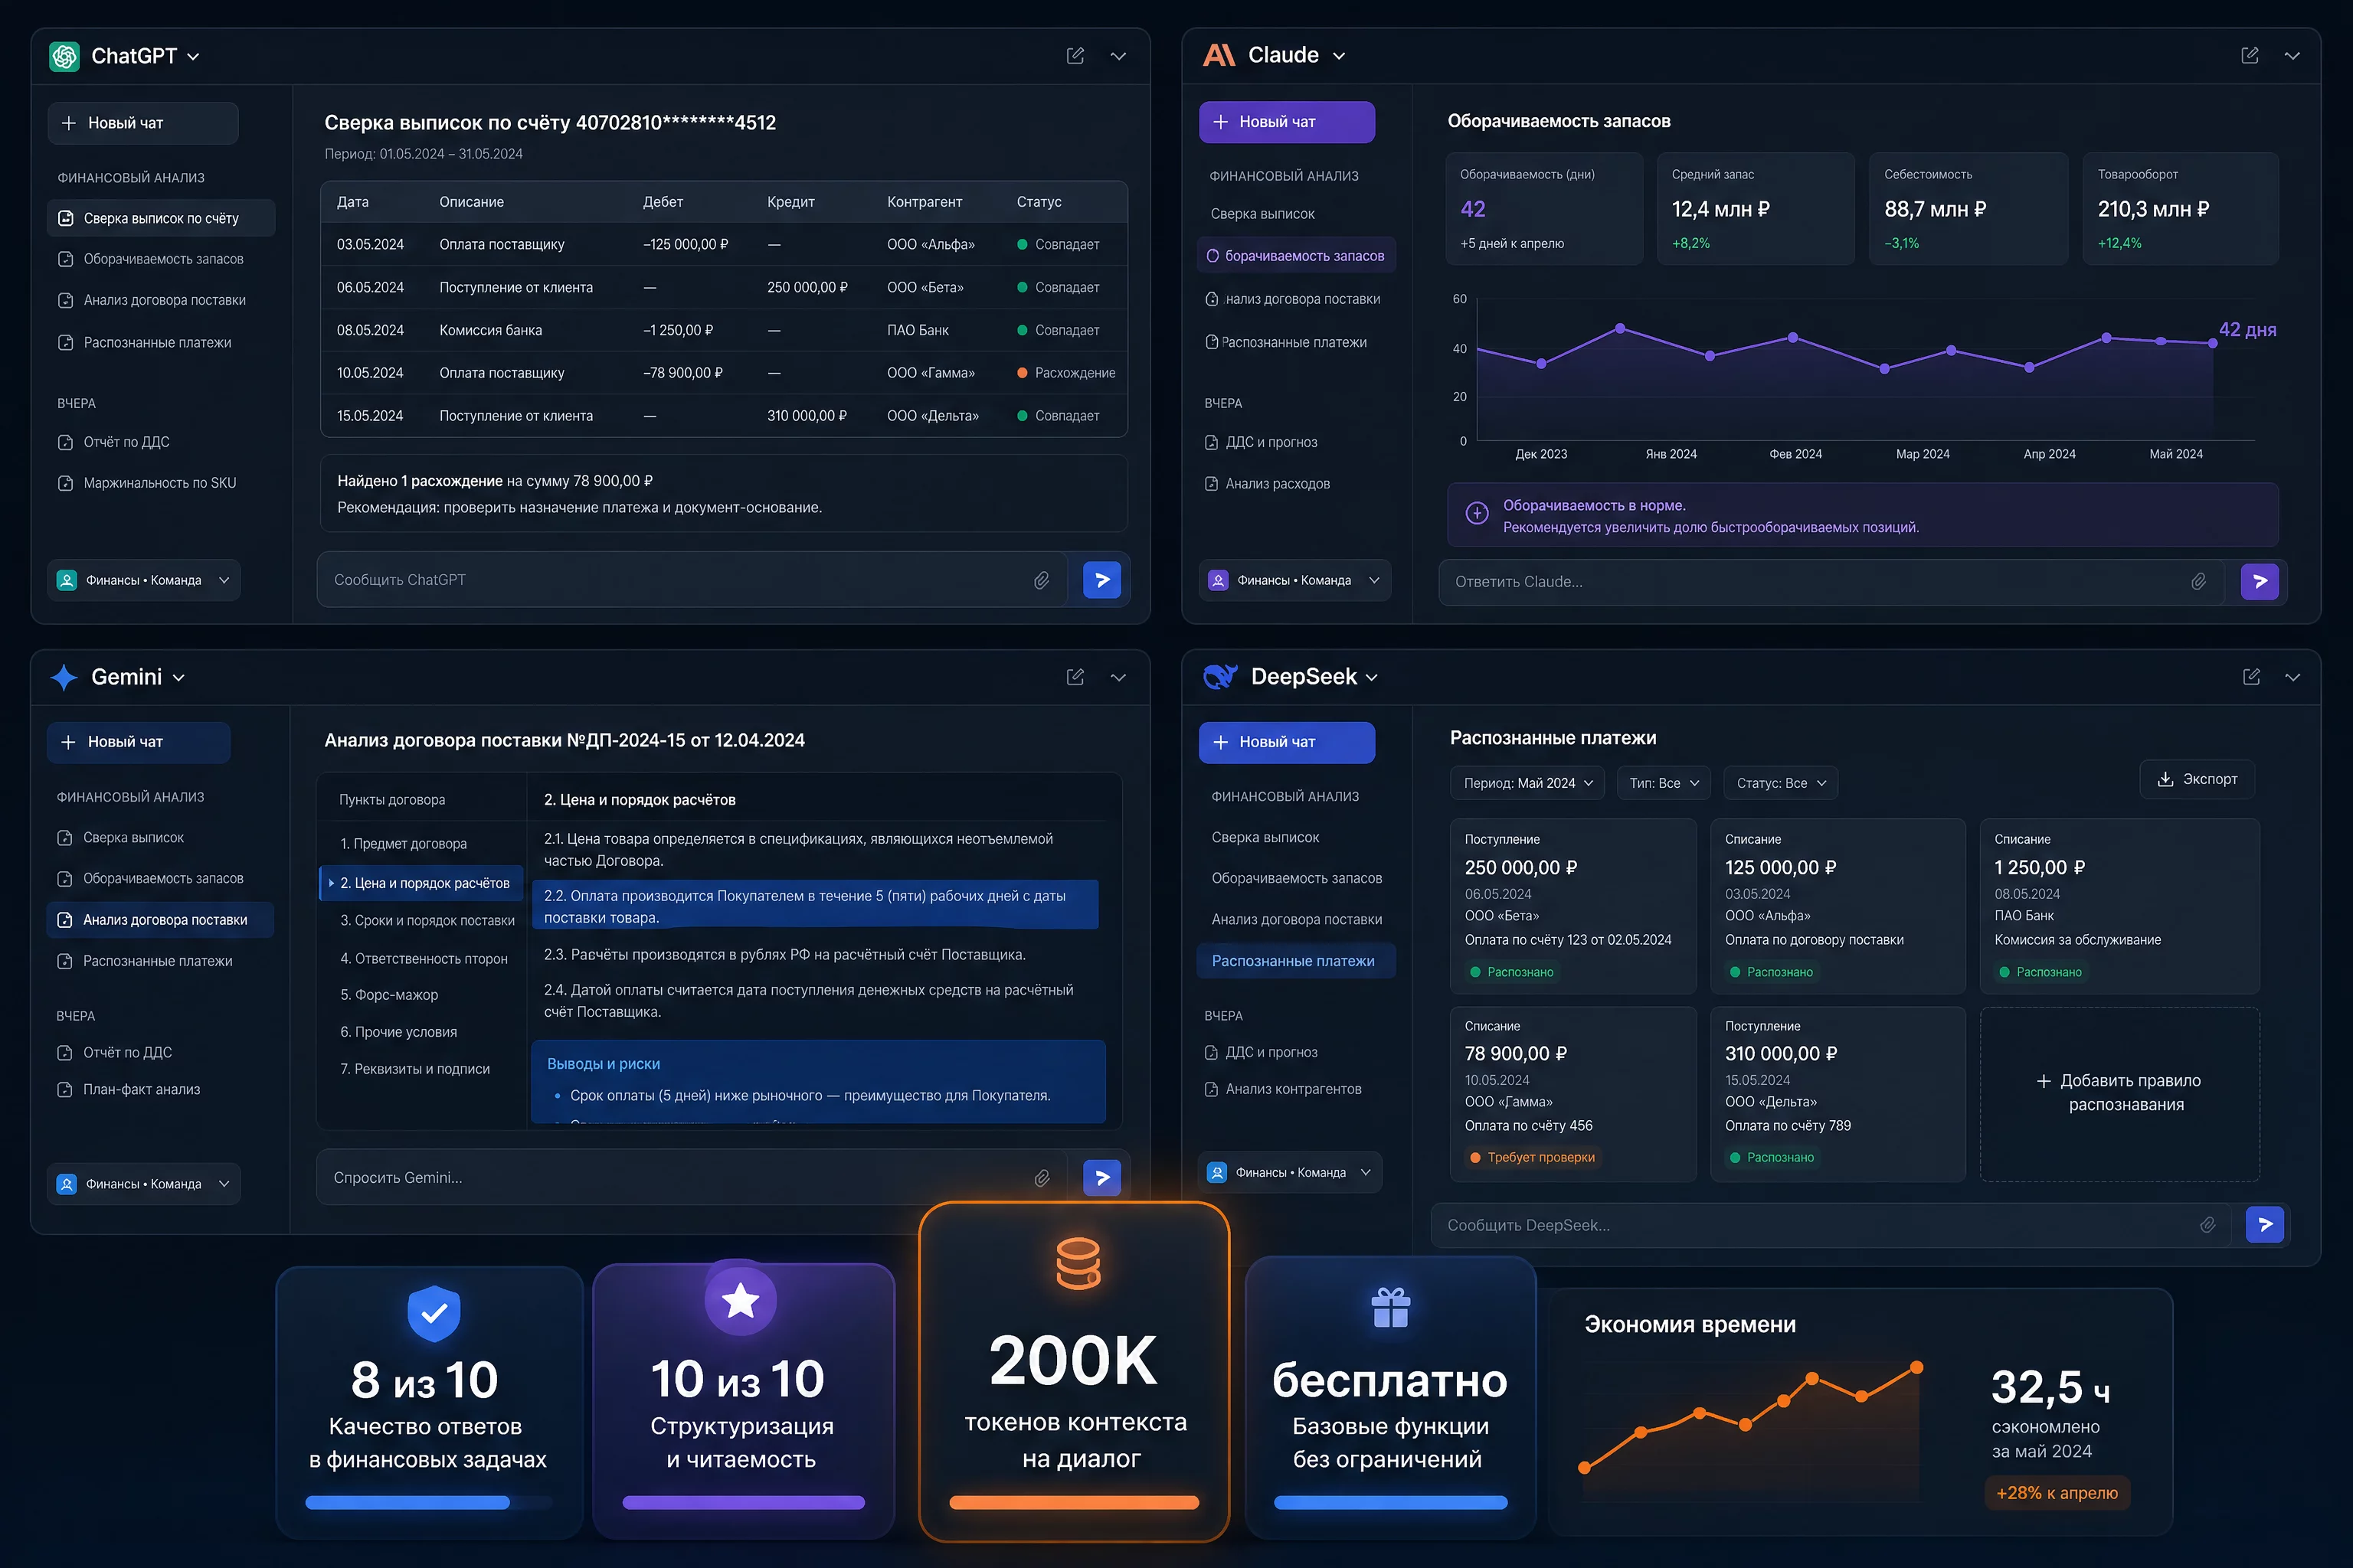Open the Тип: Все filter
Image resolution: width=2353 pixels, height=1568 pixels.
(1664, 783)
